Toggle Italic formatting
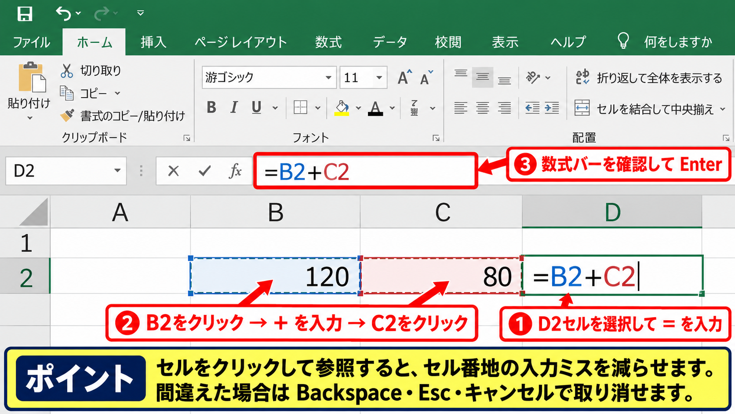Screen dimensions: 735x414 pos(234,107)
